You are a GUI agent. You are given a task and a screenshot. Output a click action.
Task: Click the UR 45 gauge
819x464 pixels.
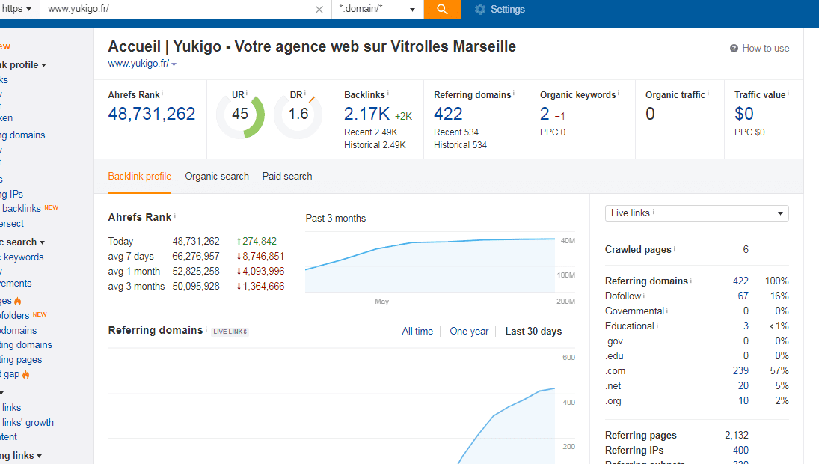click(x=240, y=114)
